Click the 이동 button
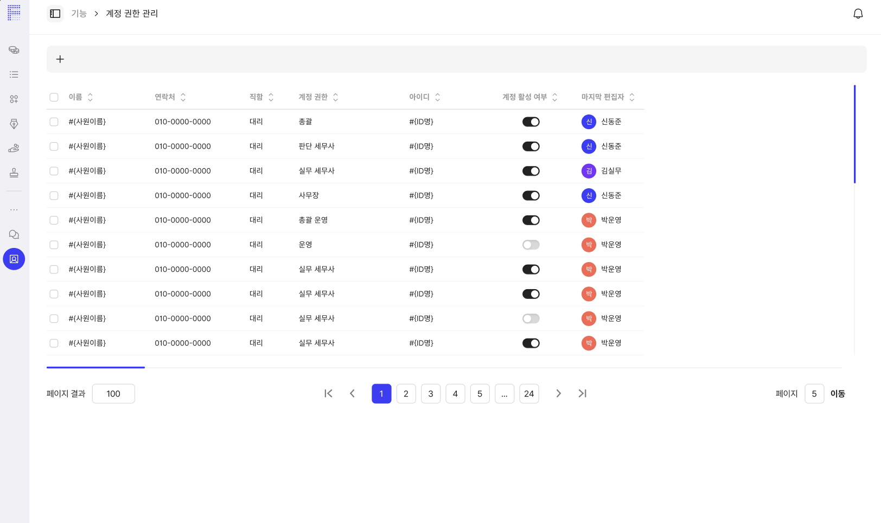Viewport: 881px width, 523px height. tap(837, 394)
